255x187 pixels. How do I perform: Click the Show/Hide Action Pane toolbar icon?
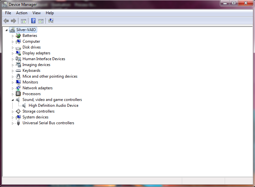point(41,21)
